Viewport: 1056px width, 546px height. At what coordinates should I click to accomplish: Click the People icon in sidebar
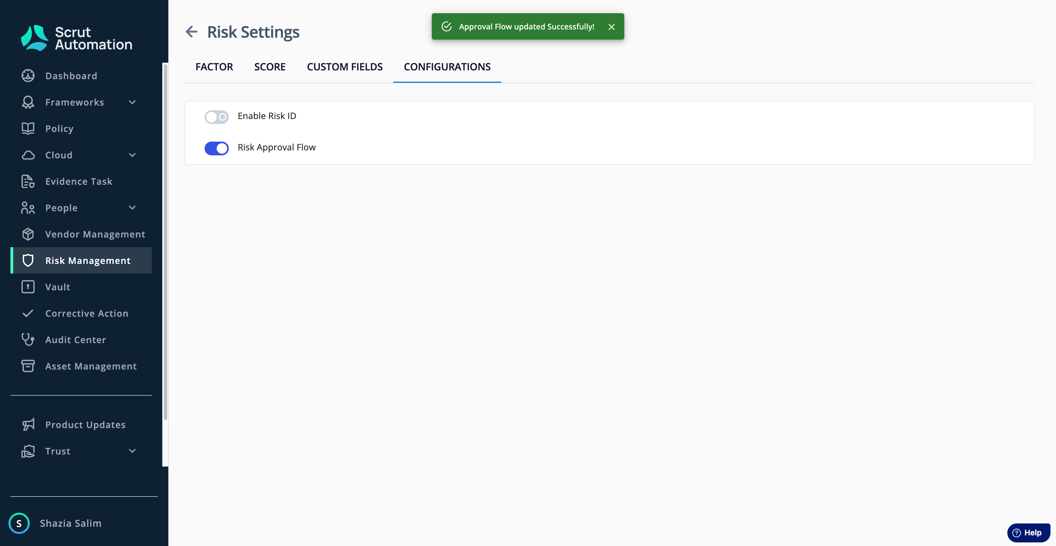28,208
